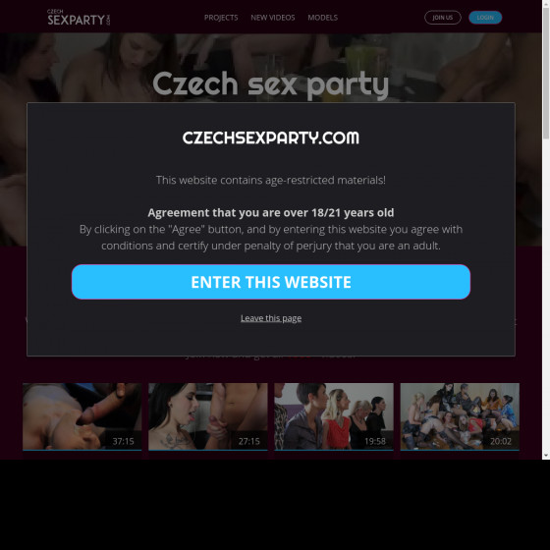Select the thumbnail showing 19:58 duration

coord(334,416)
